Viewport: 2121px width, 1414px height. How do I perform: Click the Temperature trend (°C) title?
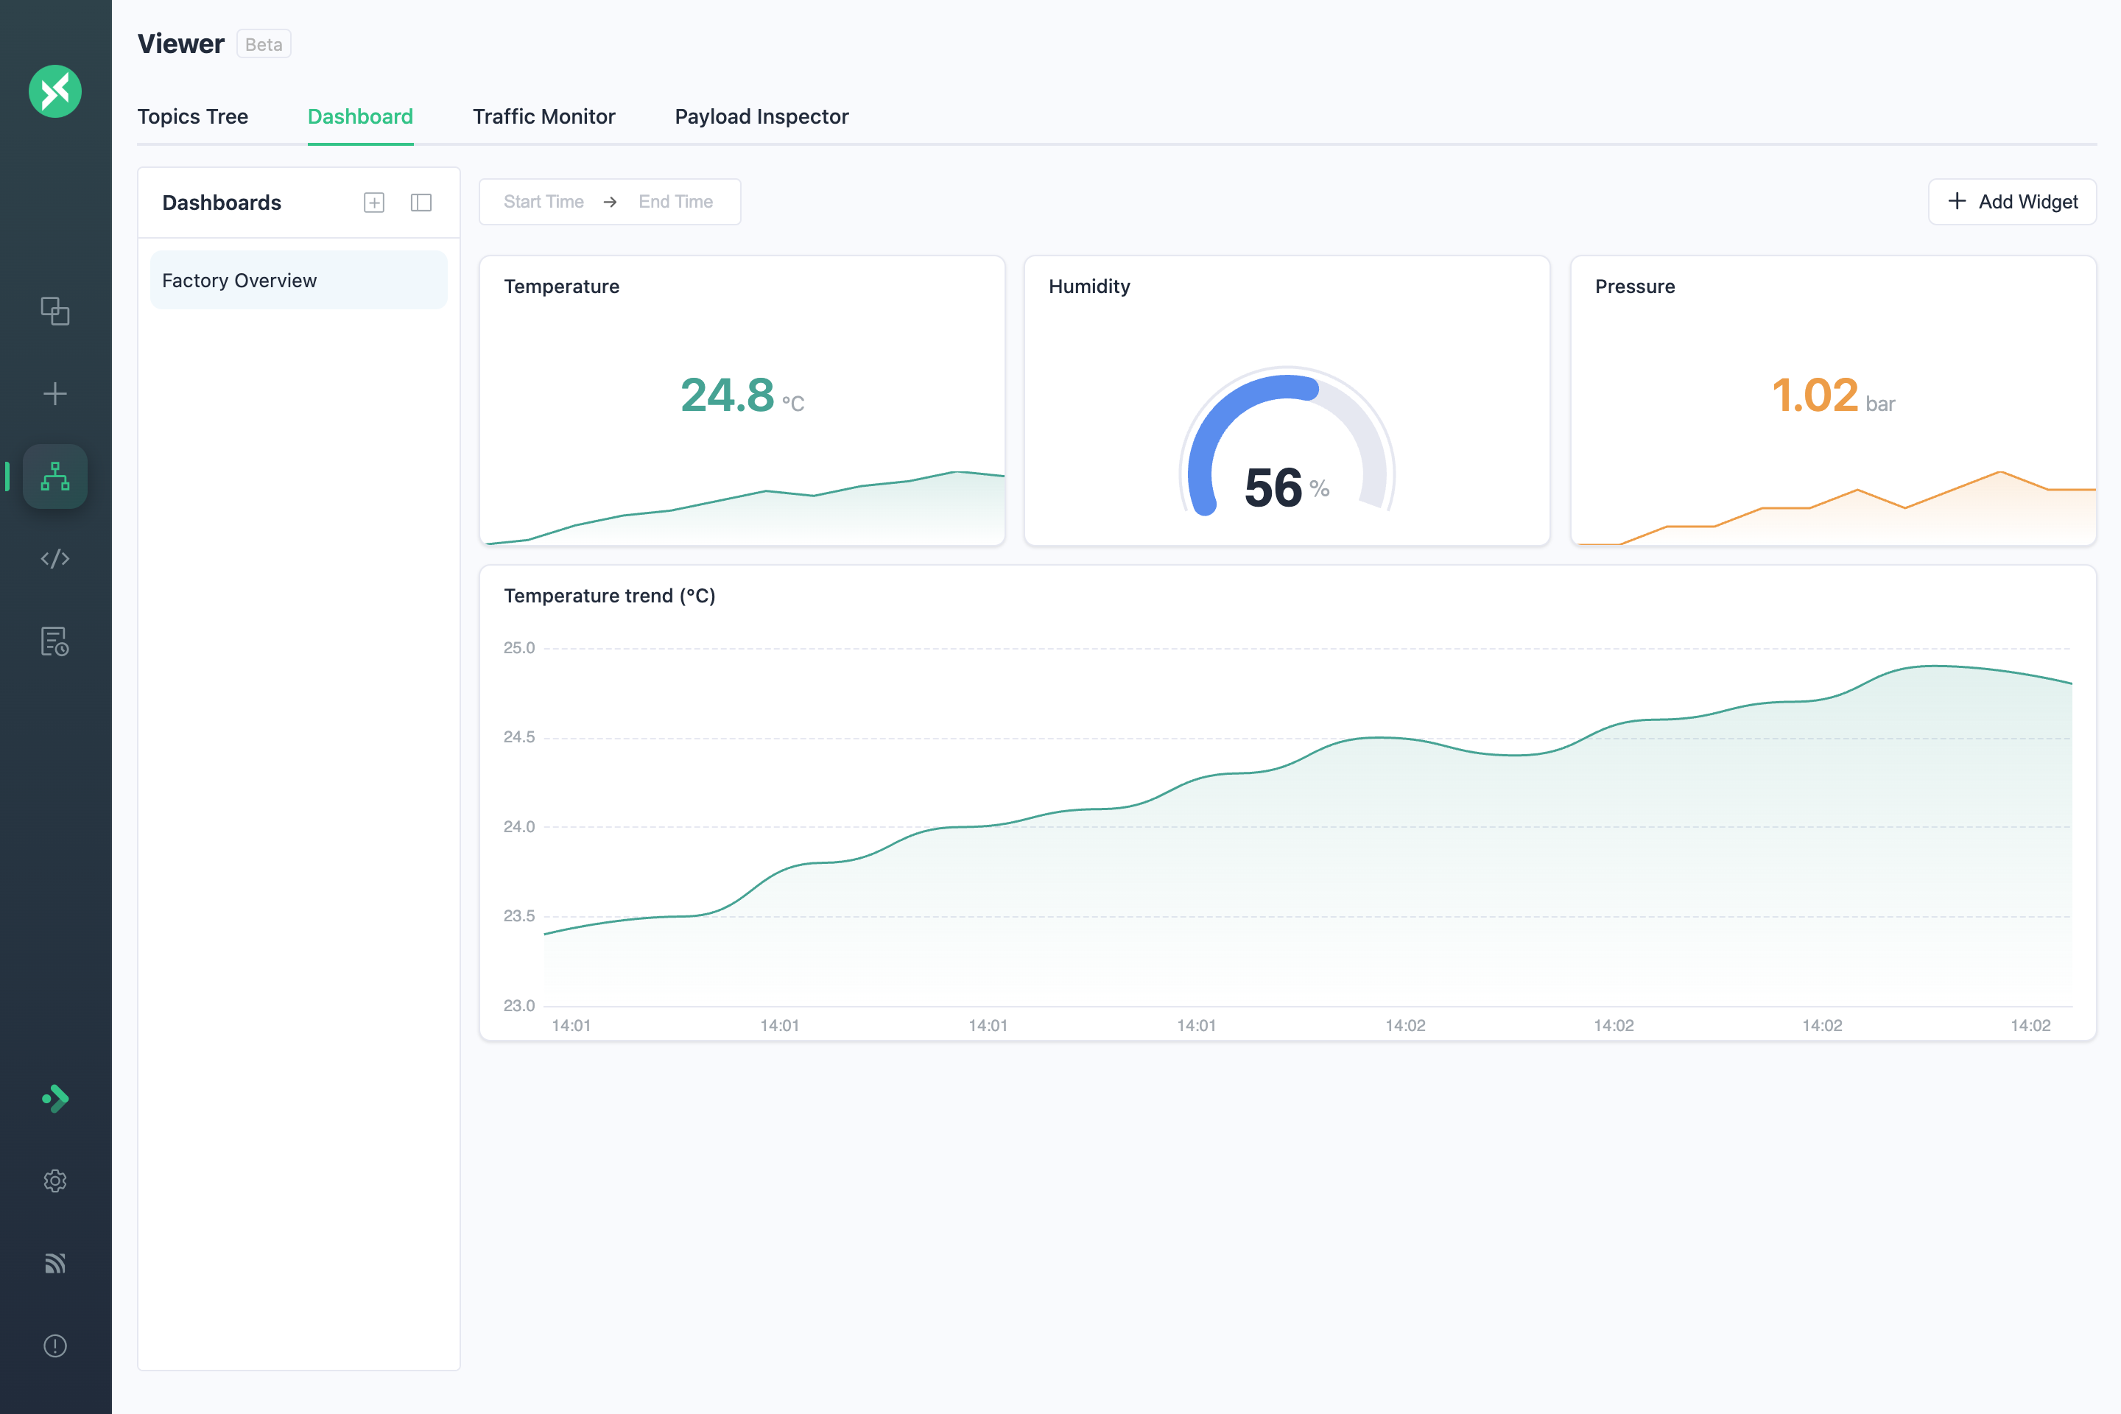coord(610,596)
